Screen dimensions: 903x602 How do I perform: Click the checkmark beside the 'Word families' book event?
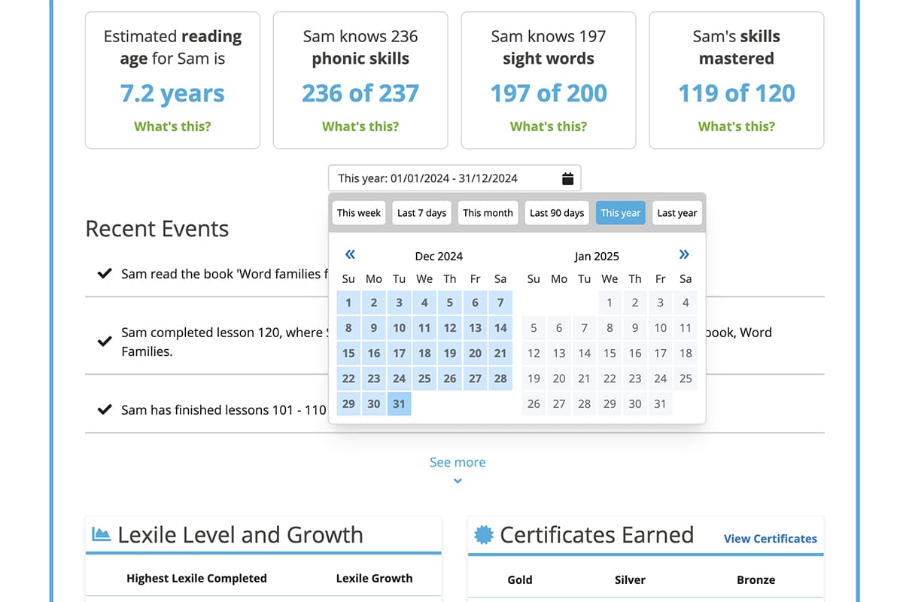105,274
